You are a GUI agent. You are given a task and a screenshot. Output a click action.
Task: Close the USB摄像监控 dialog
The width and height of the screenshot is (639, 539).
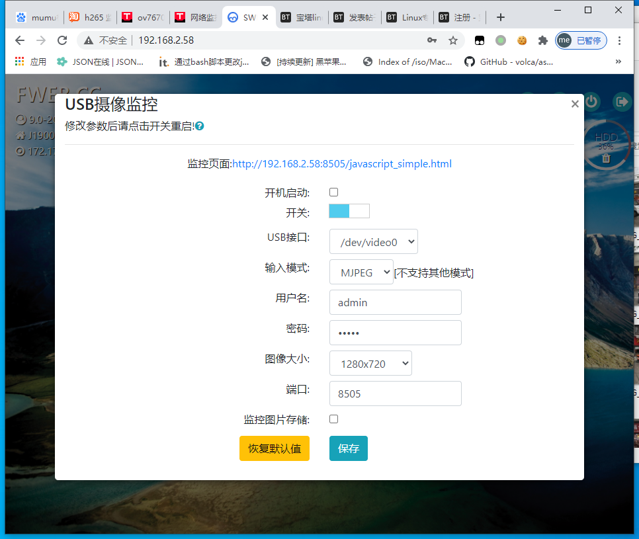(x=575, y=104)
